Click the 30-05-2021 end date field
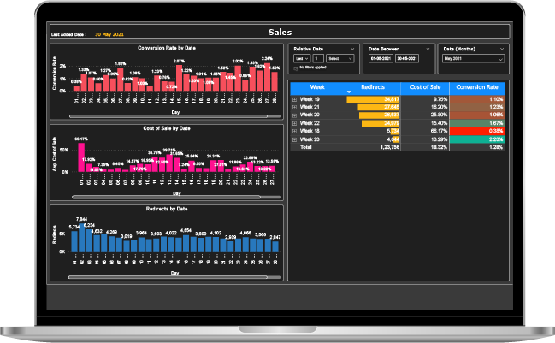The image size is (555, 343). 407,59
